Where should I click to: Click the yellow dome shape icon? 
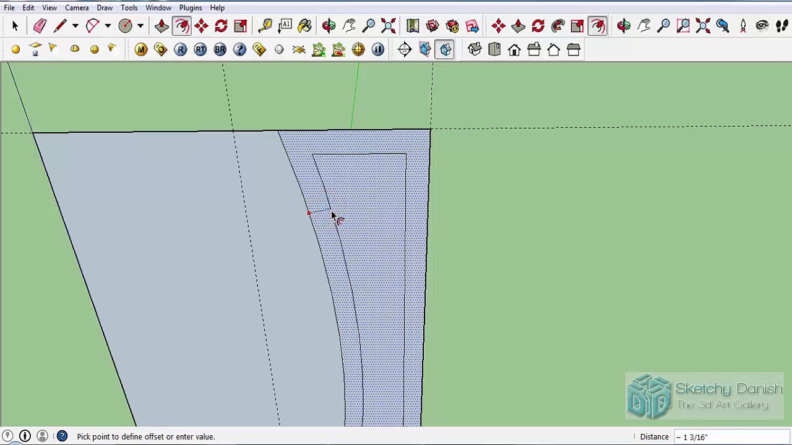click(75, 49)
